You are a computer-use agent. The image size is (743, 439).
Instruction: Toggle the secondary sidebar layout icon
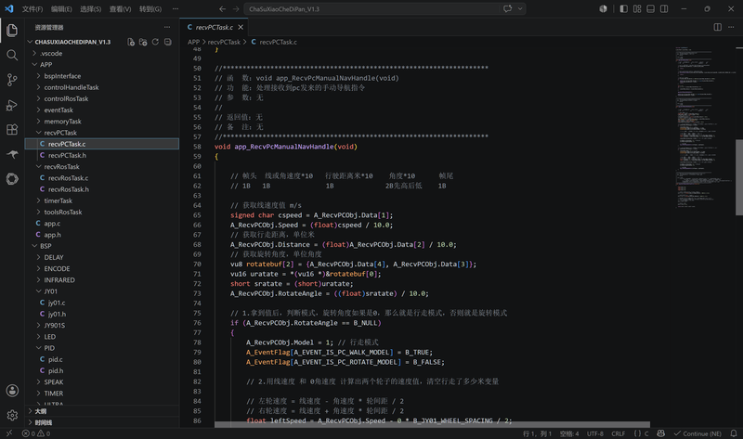pos(664,9)
